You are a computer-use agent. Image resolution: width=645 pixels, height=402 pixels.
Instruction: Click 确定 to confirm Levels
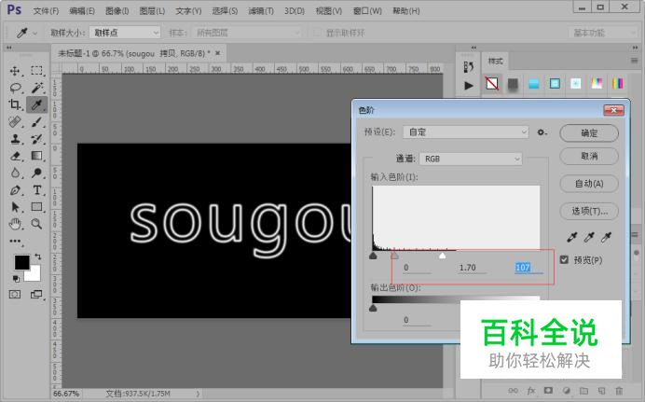pos(589,132)
